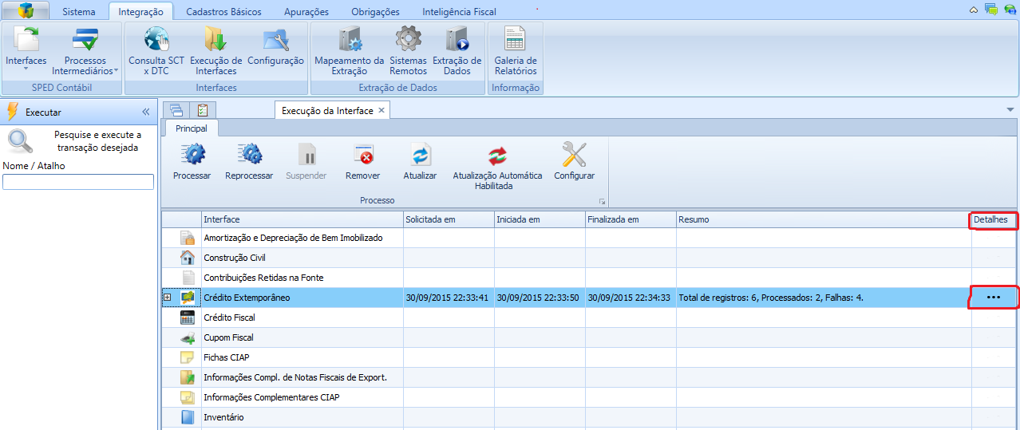Screen dimensions: 1020x430
Task: Click the Remover icon
Action: tap(363, 155)
